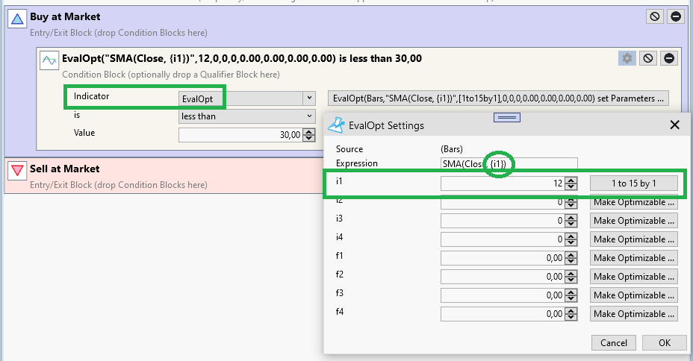Click the Expression input field
This screenshot has height=361, width=693.
pyautogui.click(x=508, y=164)
